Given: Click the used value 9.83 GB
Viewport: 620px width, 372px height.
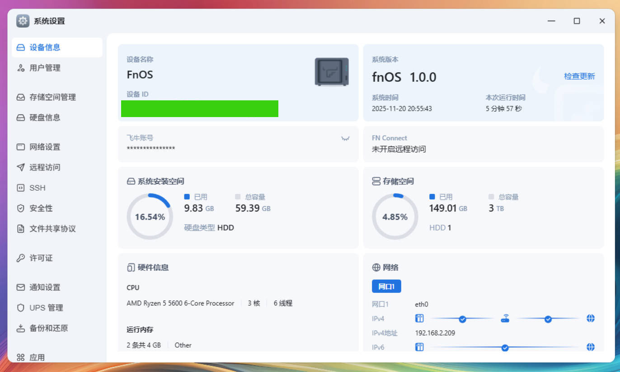Looking at the screenshot, I should click(x=199, y=208).
